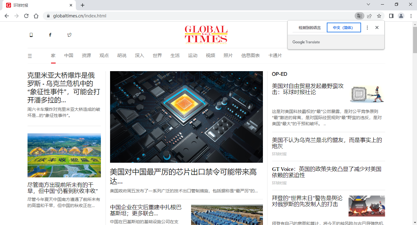
Task: Open a new tab with plus icon
Action: (x=83, y=5)
